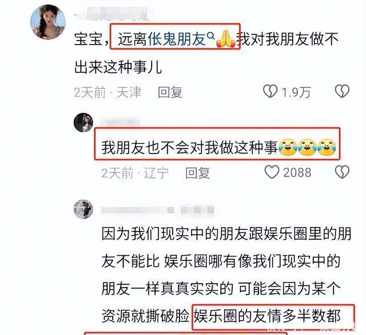
Task: Open the search magnifier next to 伥鬼朋友
Action: click(x=211, y=35)
